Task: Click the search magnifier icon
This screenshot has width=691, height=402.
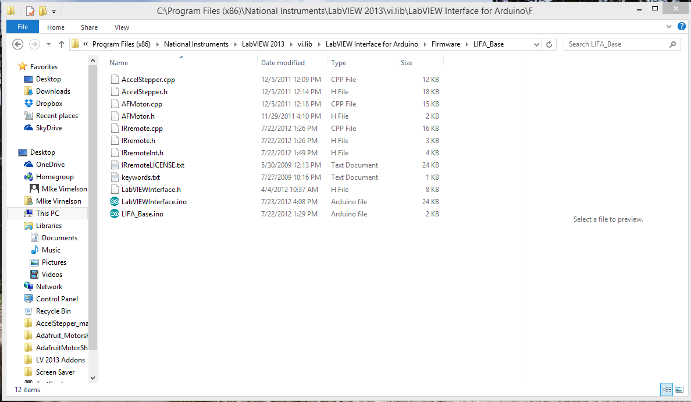Action: [x=672, y=44]
